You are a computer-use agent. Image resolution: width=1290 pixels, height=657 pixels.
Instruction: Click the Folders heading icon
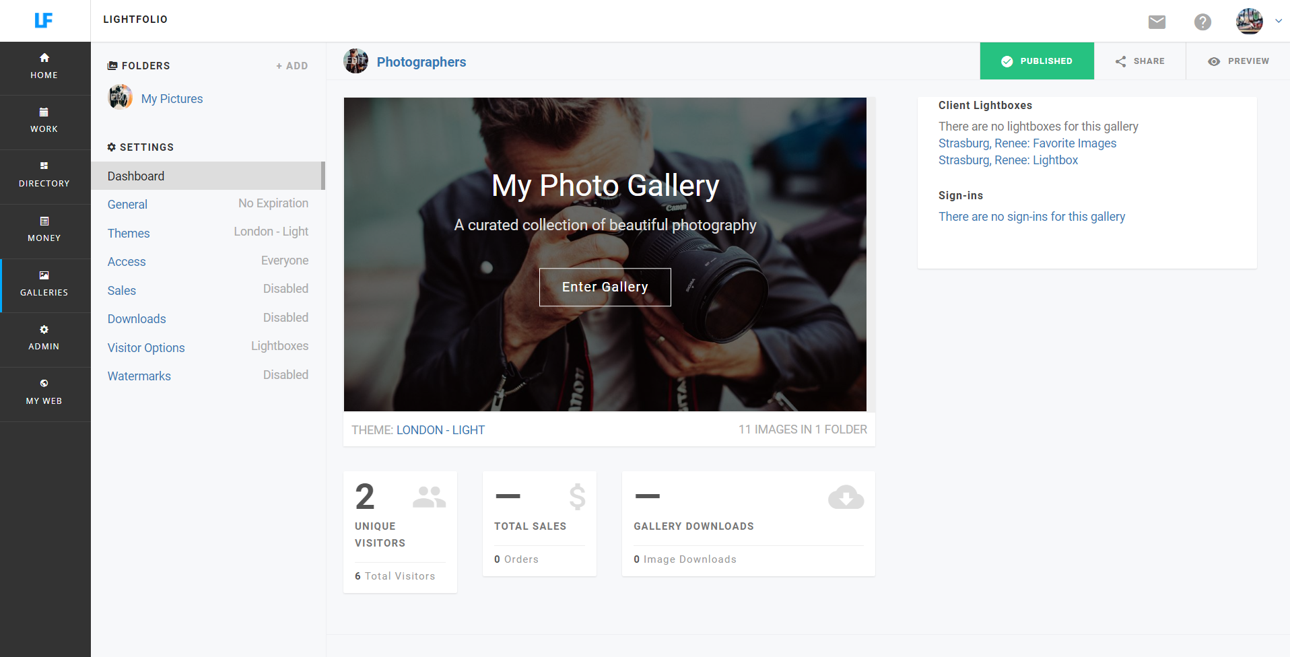coord(112,66)
